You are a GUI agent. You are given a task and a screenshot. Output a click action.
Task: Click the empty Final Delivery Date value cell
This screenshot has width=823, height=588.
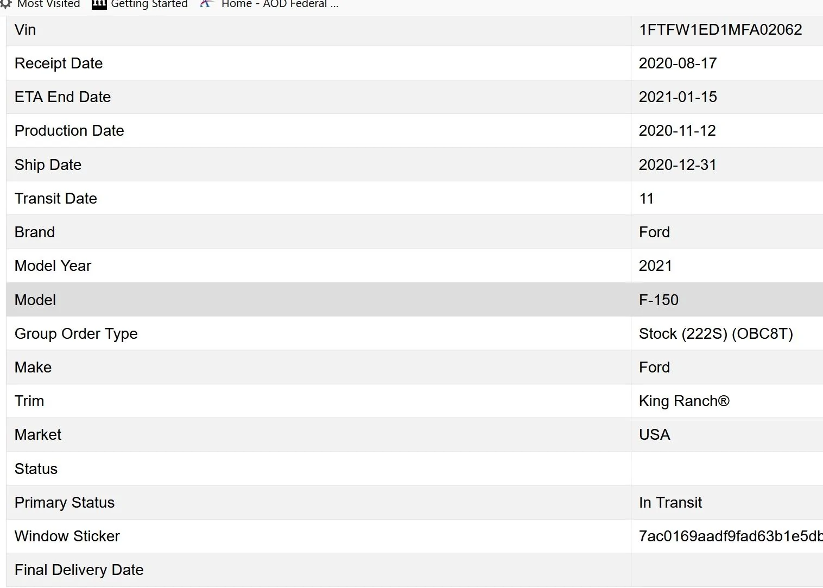pos(726,570)
